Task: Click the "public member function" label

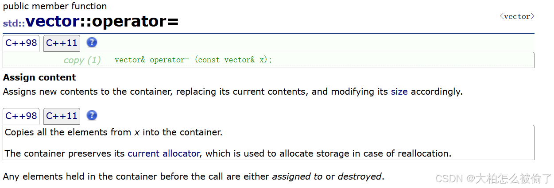Action: [x=55, y=6]
